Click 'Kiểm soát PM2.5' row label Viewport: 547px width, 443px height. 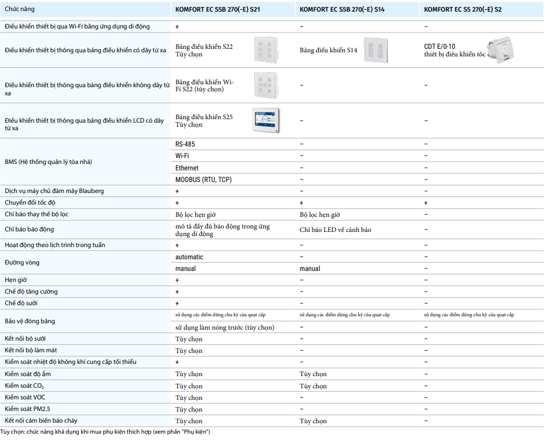point(27,409)
